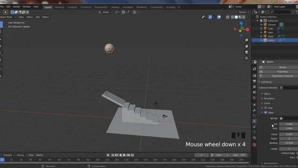This screenshot has width=298, height=168.
Task: Open the Render menu
Action: tap(16, 7)
